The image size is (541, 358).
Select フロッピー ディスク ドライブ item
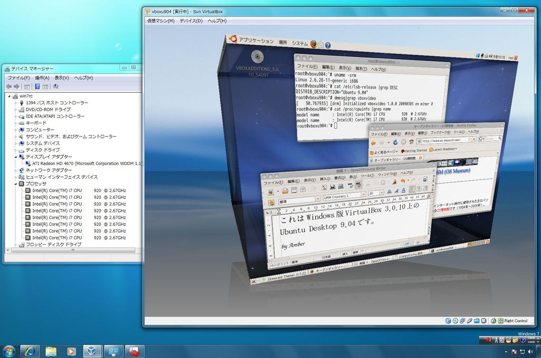[53, 245]
